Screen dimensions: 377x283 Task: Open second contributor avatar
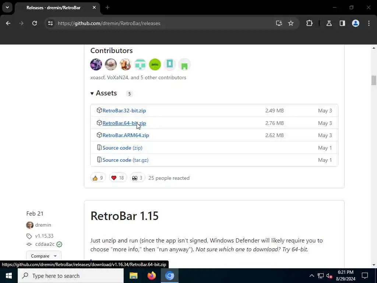(111, 64)
